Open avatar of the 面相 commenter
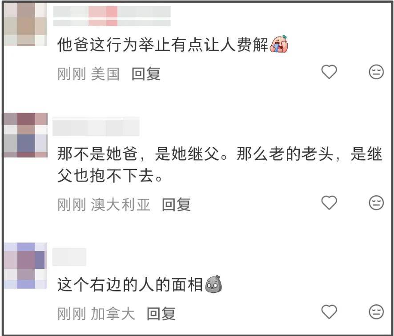Viewport: 394px width, 336px height. (x=26, y=266)
